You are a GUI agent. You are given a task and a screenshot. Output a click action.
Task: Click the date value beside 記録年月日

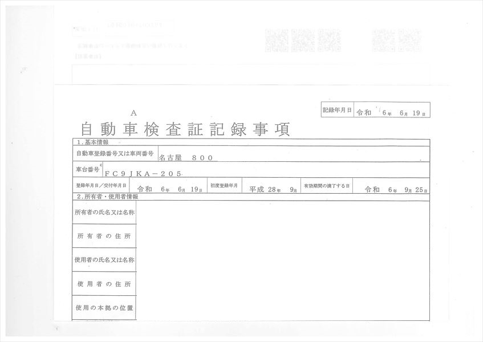[392, 113]
